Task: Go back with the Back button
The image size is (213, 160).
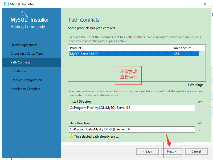Action: pos(148,151)
